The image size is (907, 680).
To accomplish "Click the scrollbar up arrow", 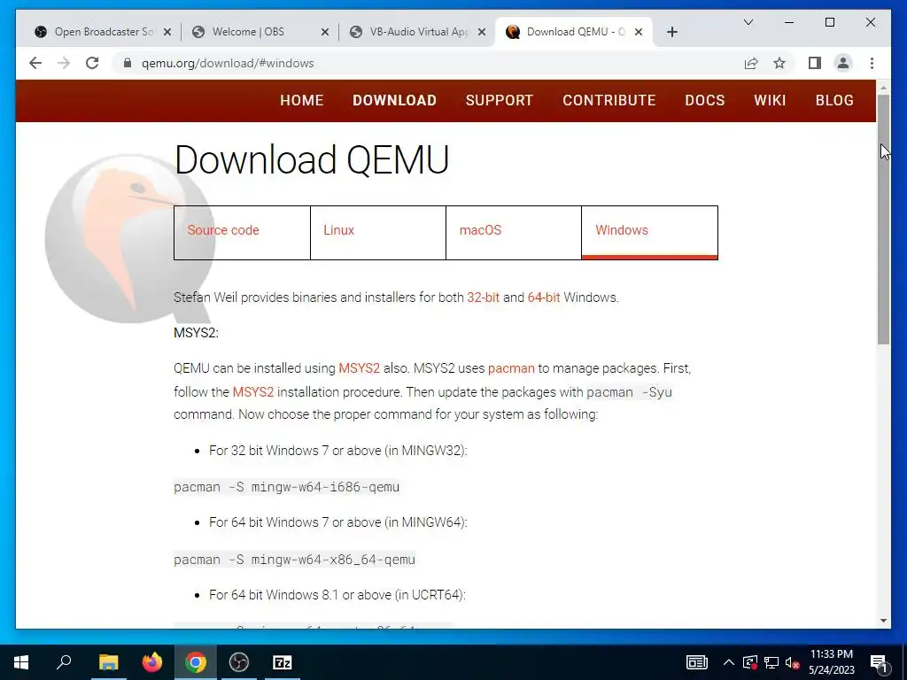I will (883, 88).
